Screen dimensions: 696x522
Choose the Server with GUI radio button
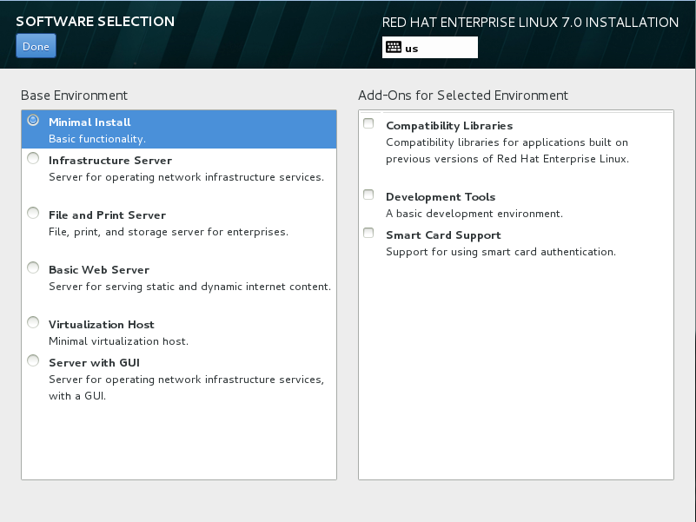(33, 360)
